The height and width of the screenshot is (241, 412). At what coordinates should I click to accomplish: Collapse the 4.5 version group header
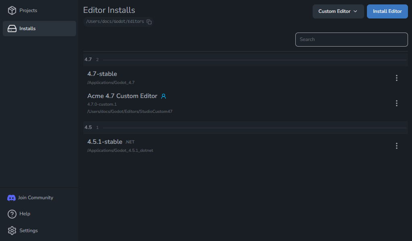[x=245, y=128]
